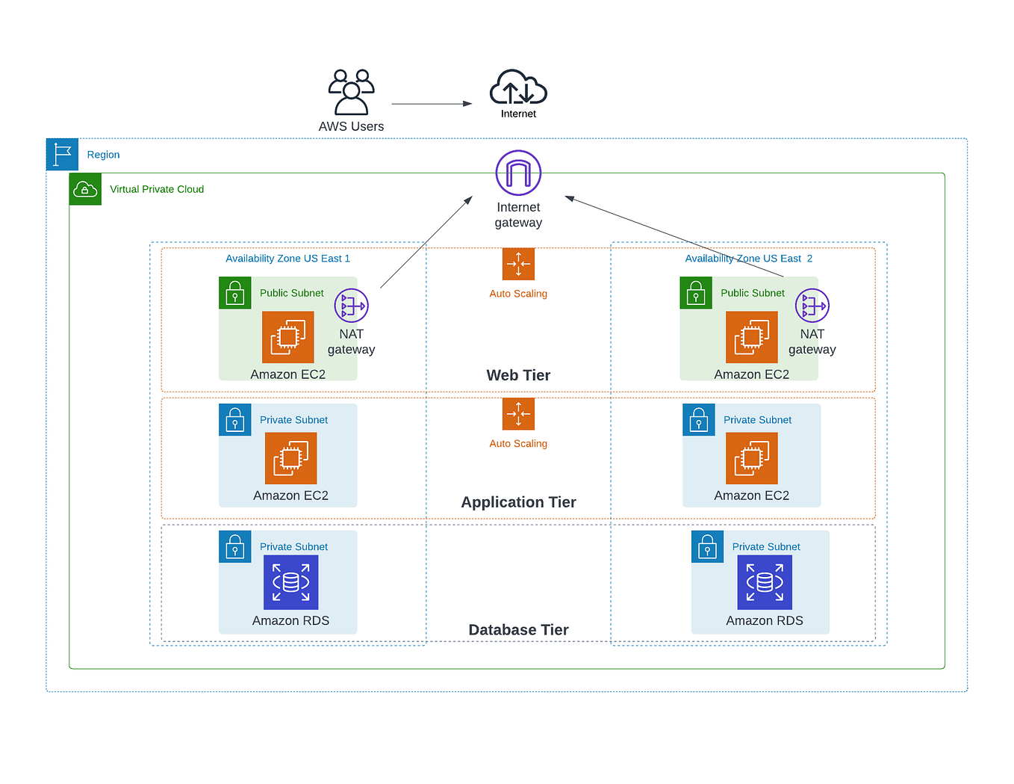Click the NAT gateway icon in Availability Zone US East 2
Image resolution: width=1014 pixels, height=784 pixels.
(812, 305)
